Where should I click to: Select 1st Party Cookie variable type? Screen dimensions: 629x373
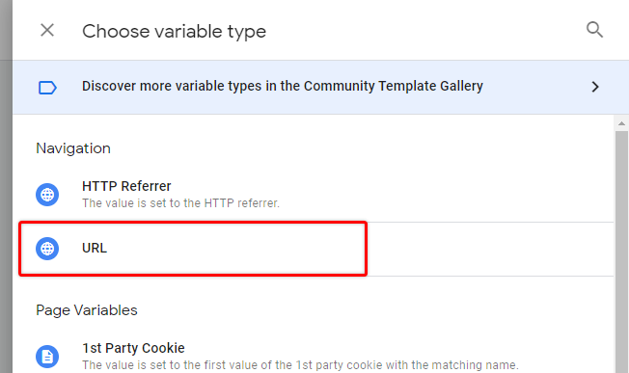(133, 348)
